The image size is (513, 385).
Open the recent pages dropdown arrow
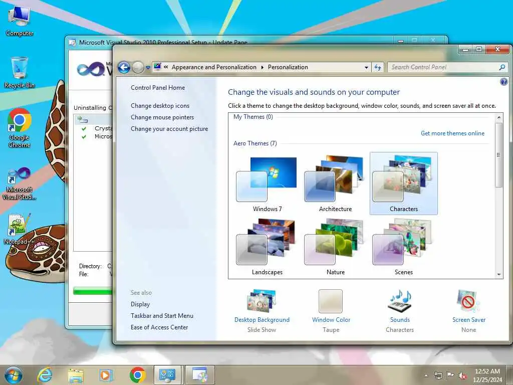pyautogui.click(x=148, y=68)
